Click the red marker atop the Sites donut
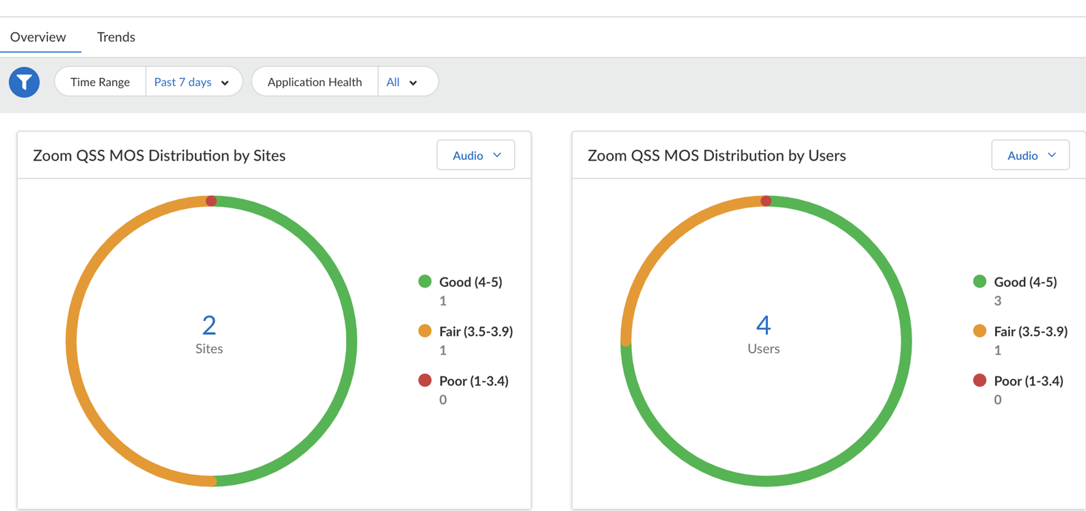 point(211,201)
